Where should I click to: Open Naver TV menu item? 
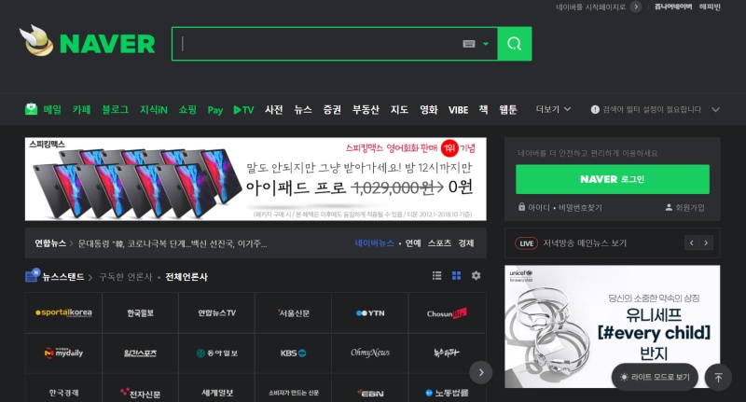tap(243, 110)
